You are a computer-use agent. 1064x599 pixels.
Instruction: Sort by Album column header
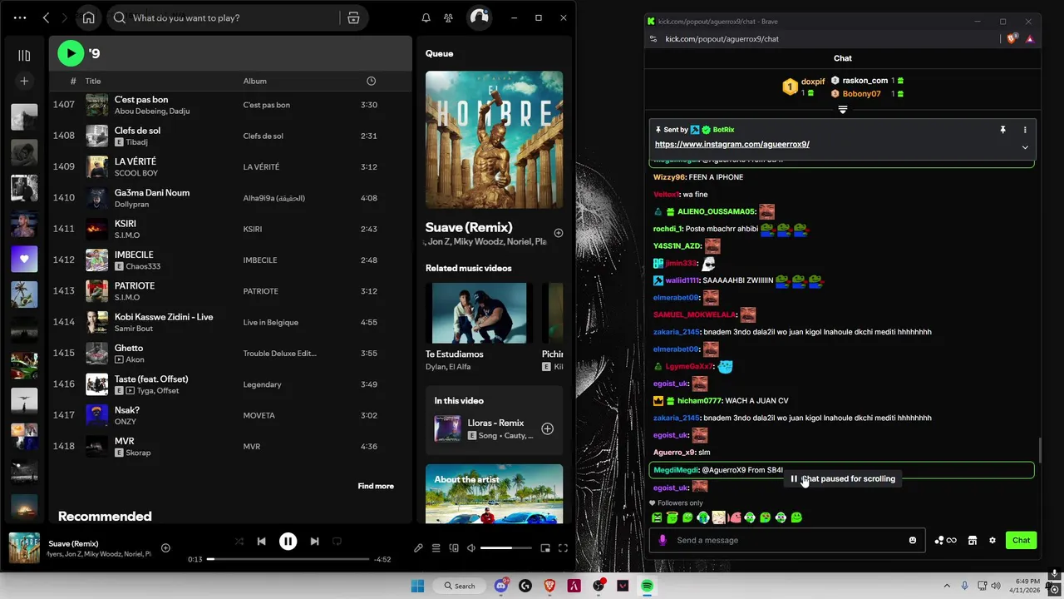[254, 81]
